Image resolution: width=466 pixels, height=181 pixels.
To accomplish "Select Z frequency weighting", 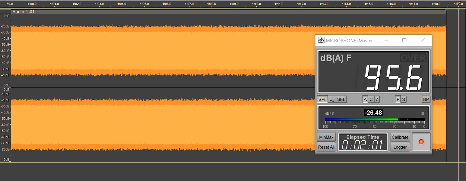I will 377,99.
